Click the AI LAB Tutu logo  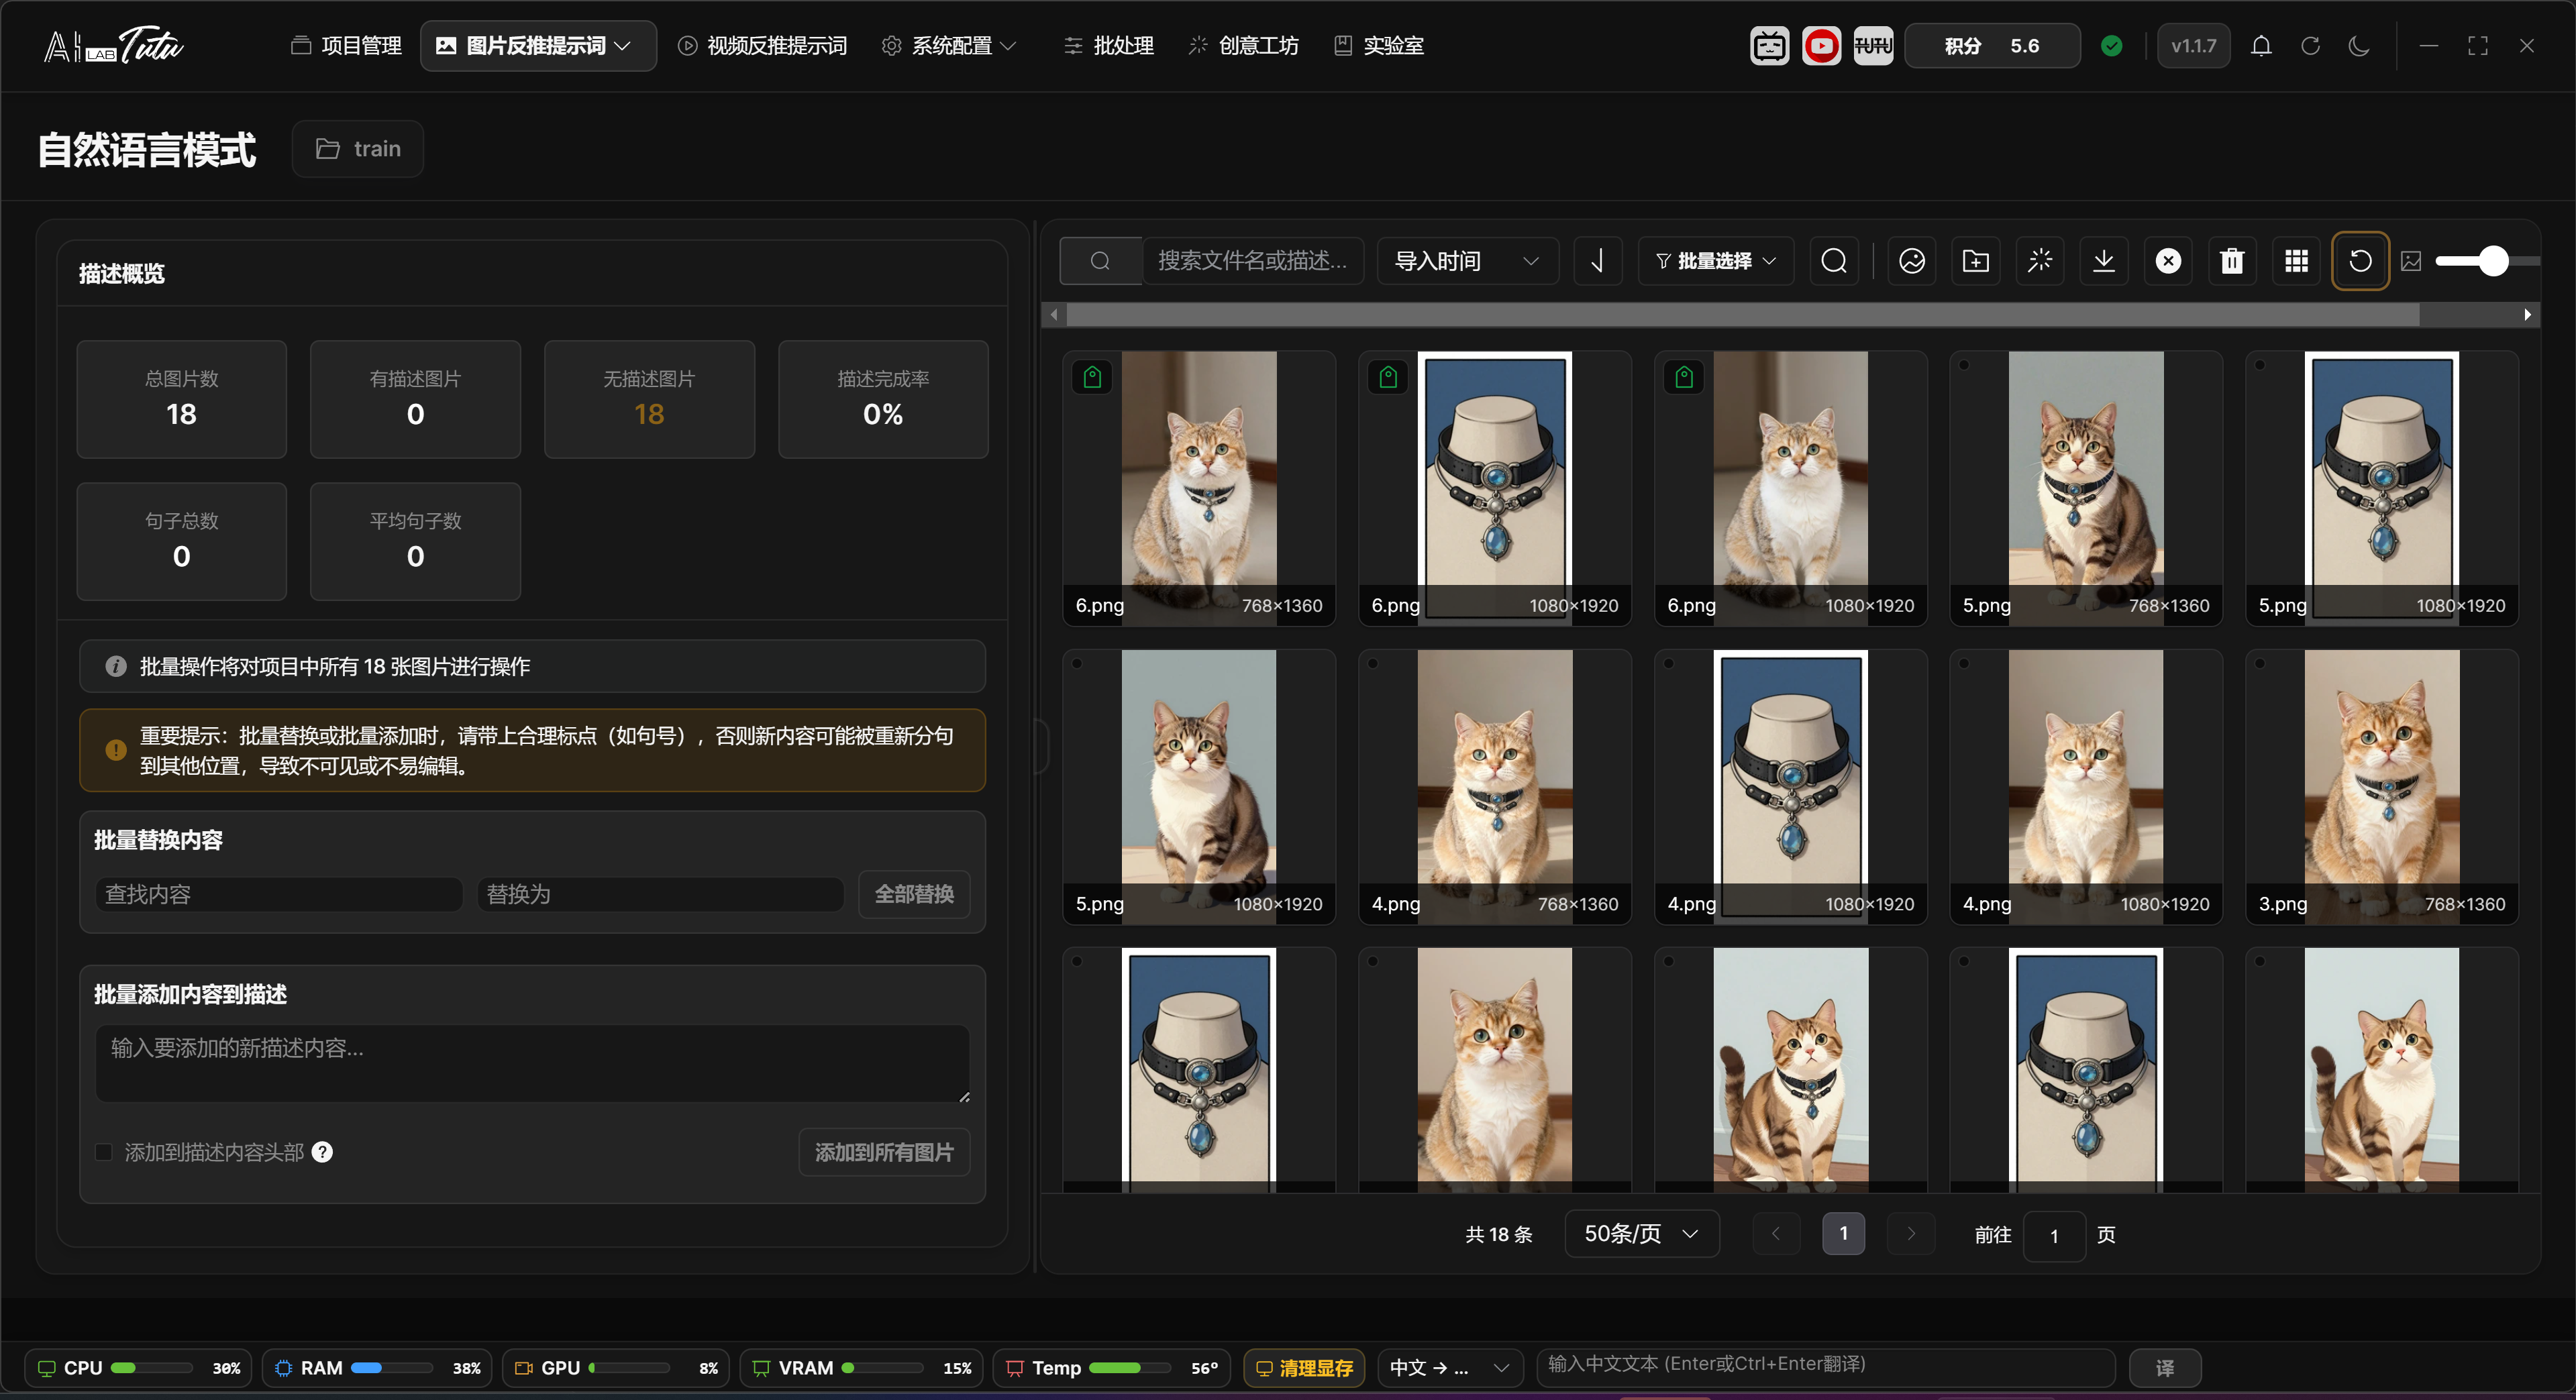pos(113,46)
